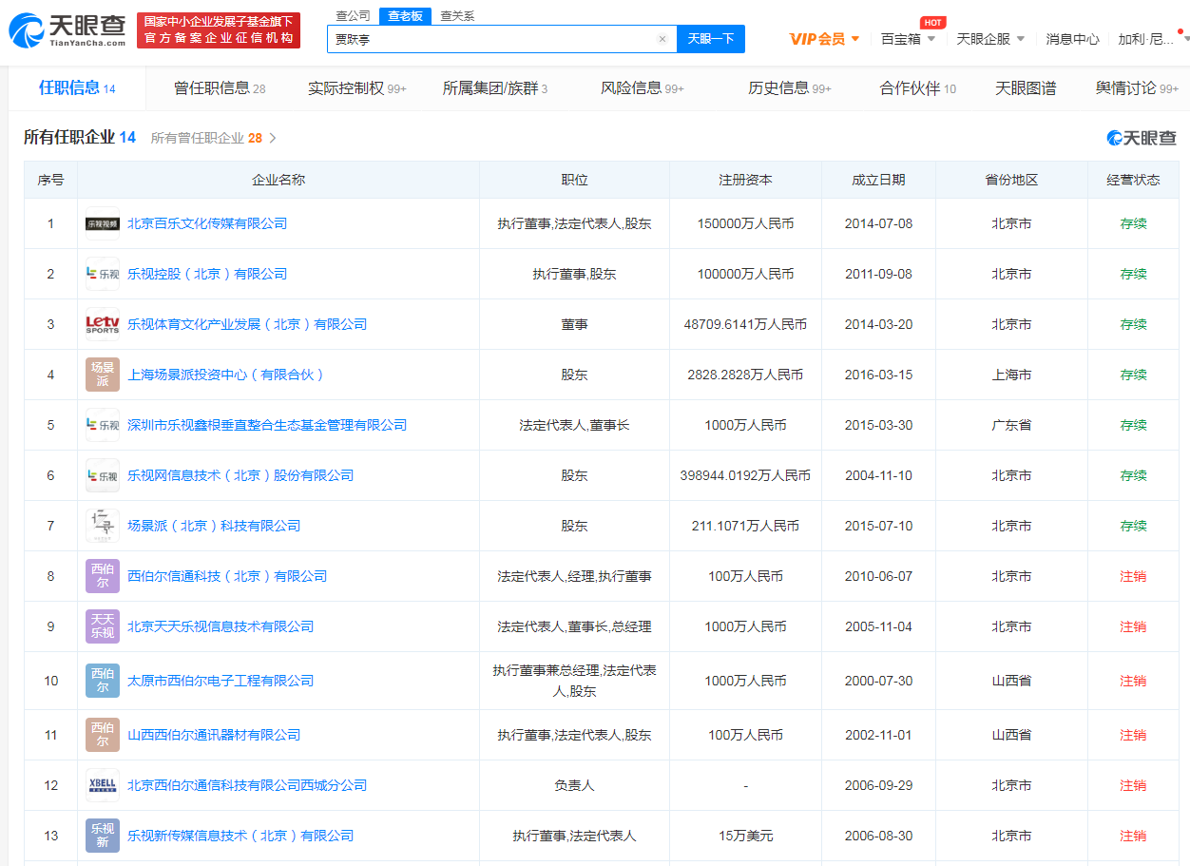The height and width of the screenshot is (866, 1190).
Task: Click logo of 乐视控股（北京）有限公司
Action: click(x=103, y=274)
